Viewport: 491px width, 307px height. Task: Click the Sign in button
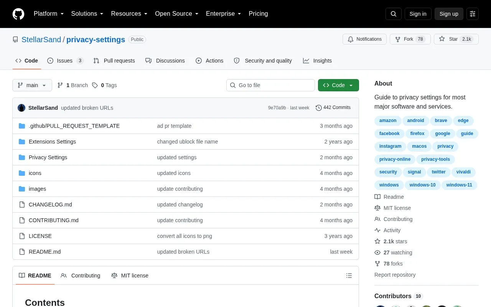(418, 14)
